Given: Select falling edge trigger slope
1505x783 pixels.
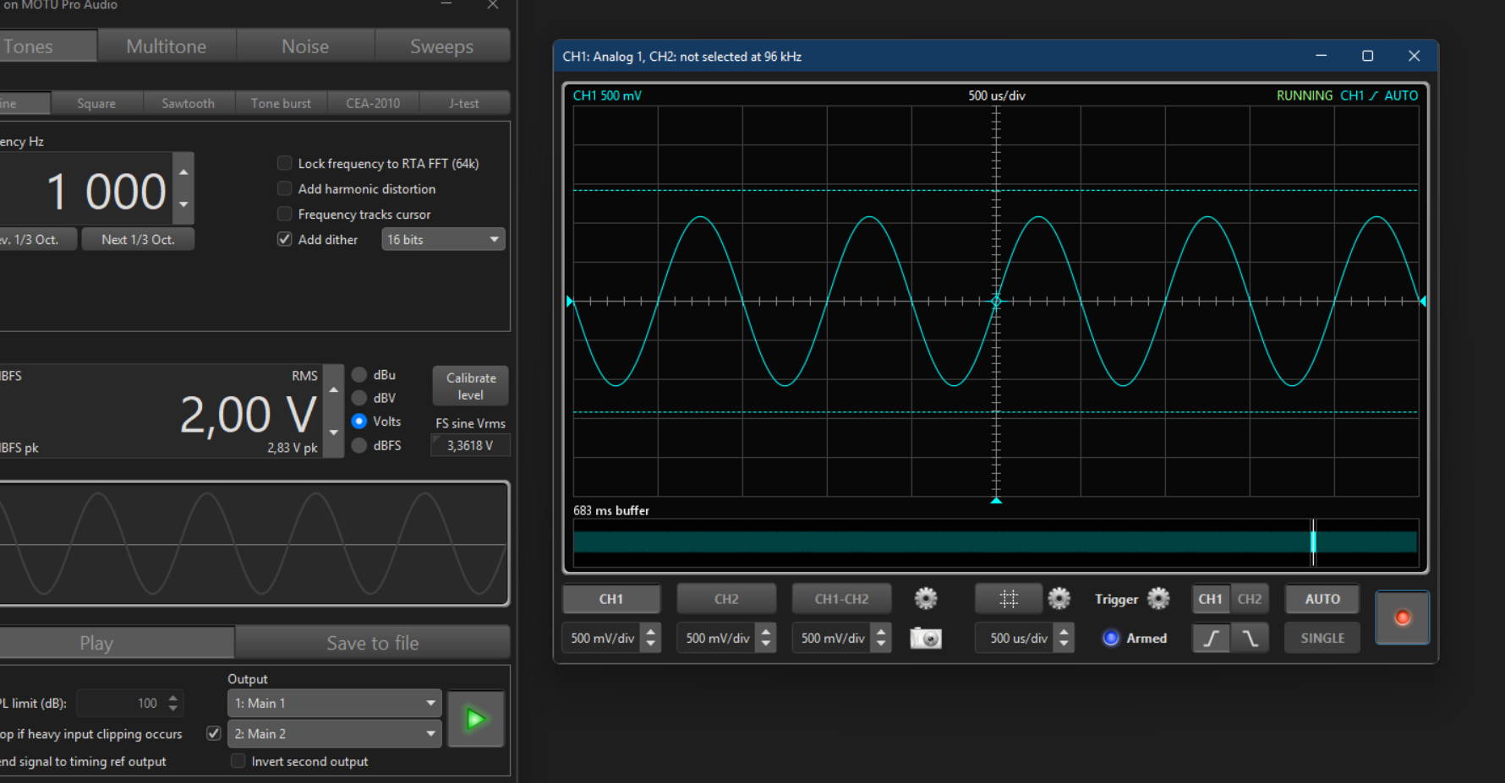Looking at the screenshot, I should [1250, 639].
